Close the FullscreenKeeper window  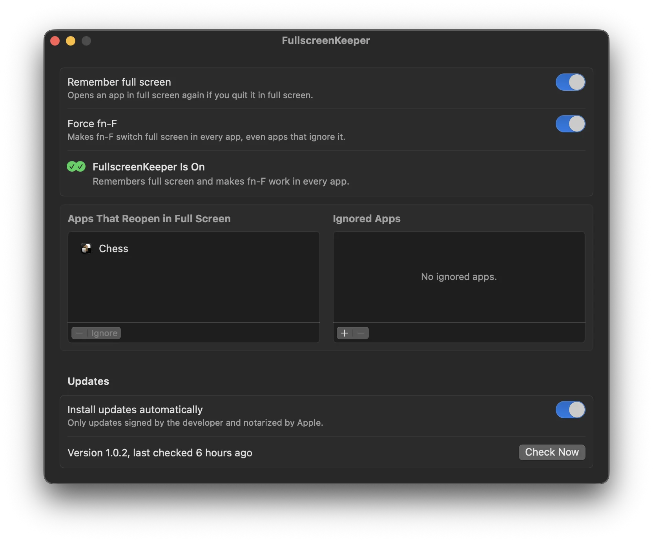click(55, 41)
